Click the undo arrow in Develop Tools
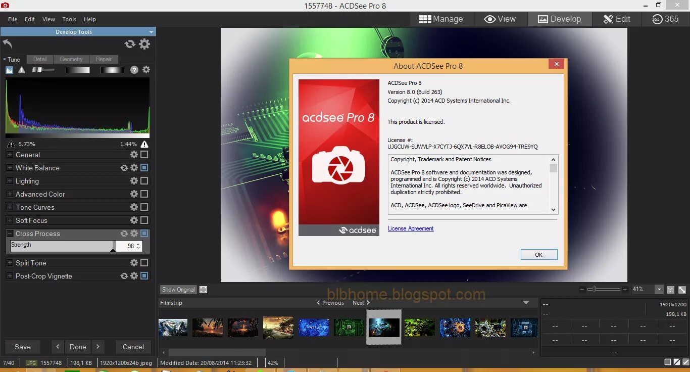The width and height of the screenshot is (690, 372). coord(8,44)
